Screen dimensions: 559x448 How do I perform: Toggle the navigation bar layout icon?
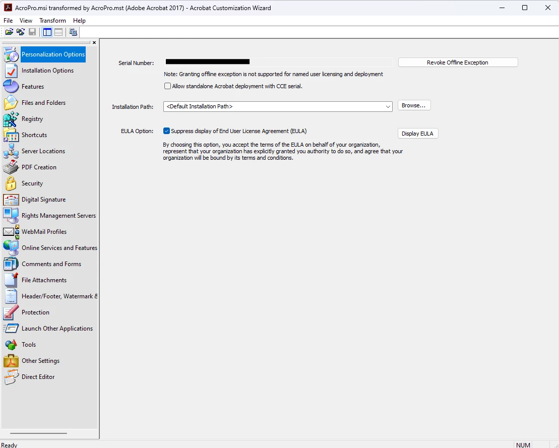click(47, 32)
